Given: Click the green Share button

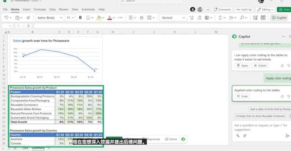Looking at the screenshot, I should coord(284,9).
